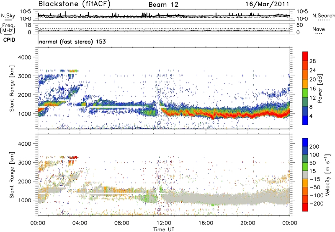Click the "-200" label on velocity colorbar
This screenshot has height=232, width=335.
pyautogui.click(x=316, y=204)
